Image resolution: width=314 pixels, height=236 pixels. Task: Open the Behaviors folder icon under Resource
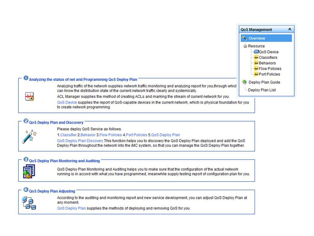coord(256,63)
